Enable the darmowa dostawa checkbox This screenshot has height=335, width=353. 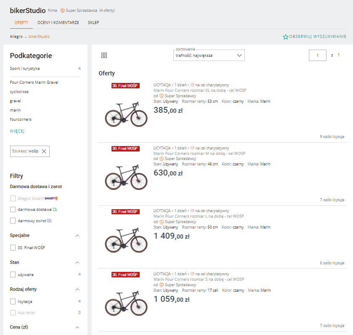coord(13,209)
